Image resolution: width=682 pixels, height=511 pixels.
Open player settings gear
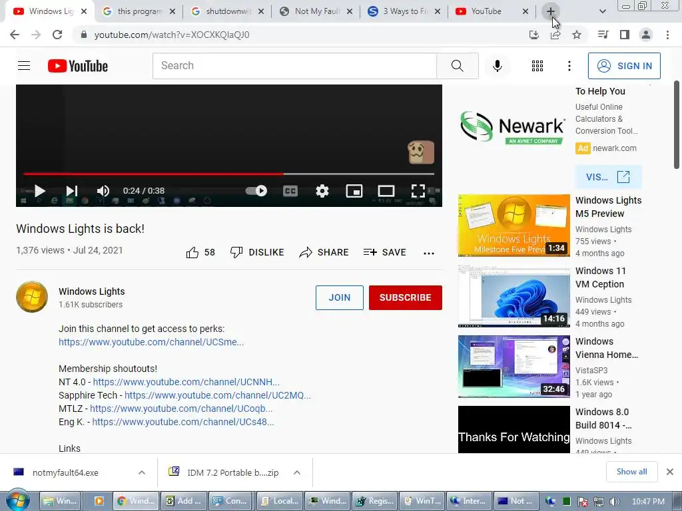click(x=322, y=191)
